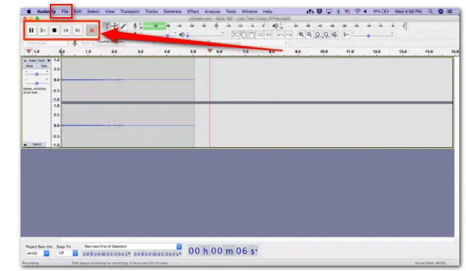The image size is (466, 271).
Task: Open the Analyze menu
Action: [212, 11]
